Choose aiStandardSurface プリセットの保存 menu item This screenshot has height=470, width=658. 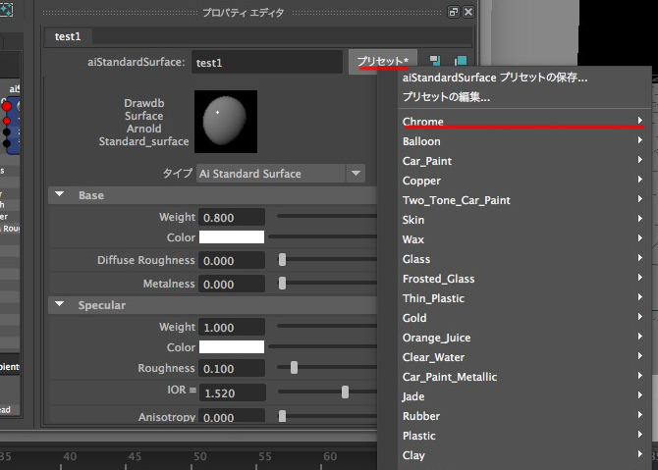click(495, 78)
